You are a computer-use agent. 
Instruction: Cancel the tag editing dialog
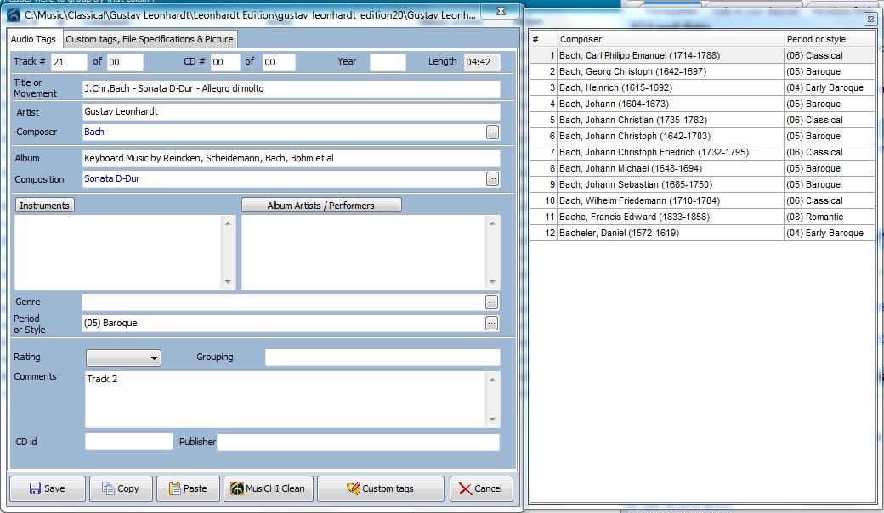481,488
